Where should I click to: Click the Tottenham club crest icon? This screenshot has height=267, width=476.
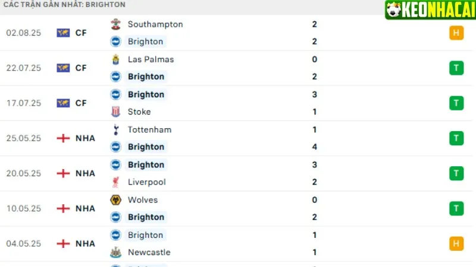[115, 129]
